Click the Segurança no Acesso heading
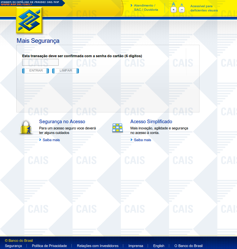237x249 pixels. 62,122
